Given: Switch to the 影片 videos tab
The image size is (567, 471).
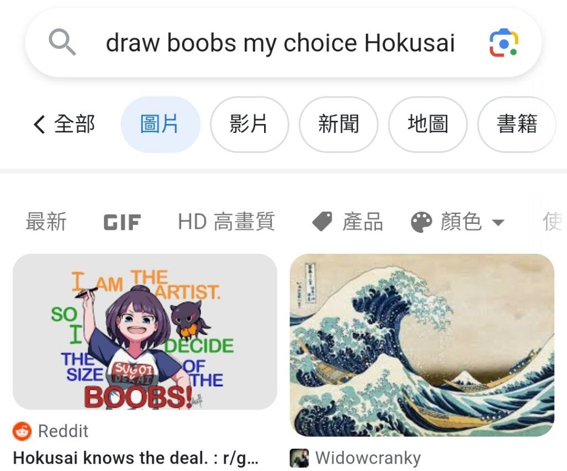Looking at the screenshot, I should click(x=250, y=125).
